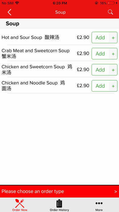Tap the Crab Meat and Sweetcorn Soup price
This screenshot has height=212, width=119.
(83, 54)
